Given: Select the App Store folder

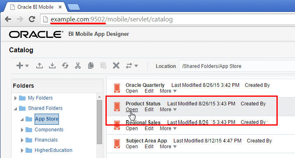Looking at the screenshot, I should coord(47,119).
